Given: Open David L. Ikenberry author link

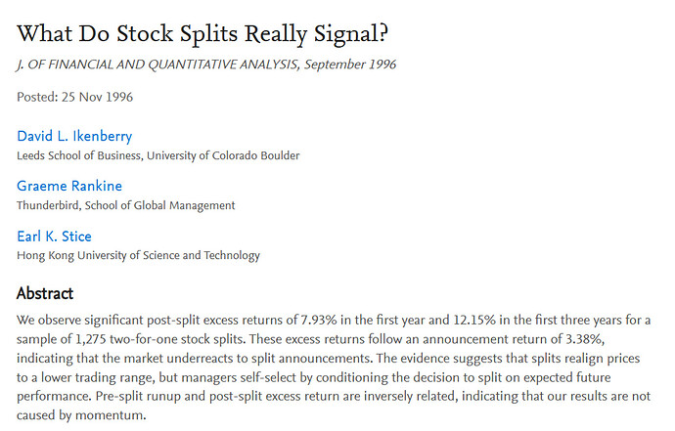Looking at the screenshot, I should pos(74,136).
